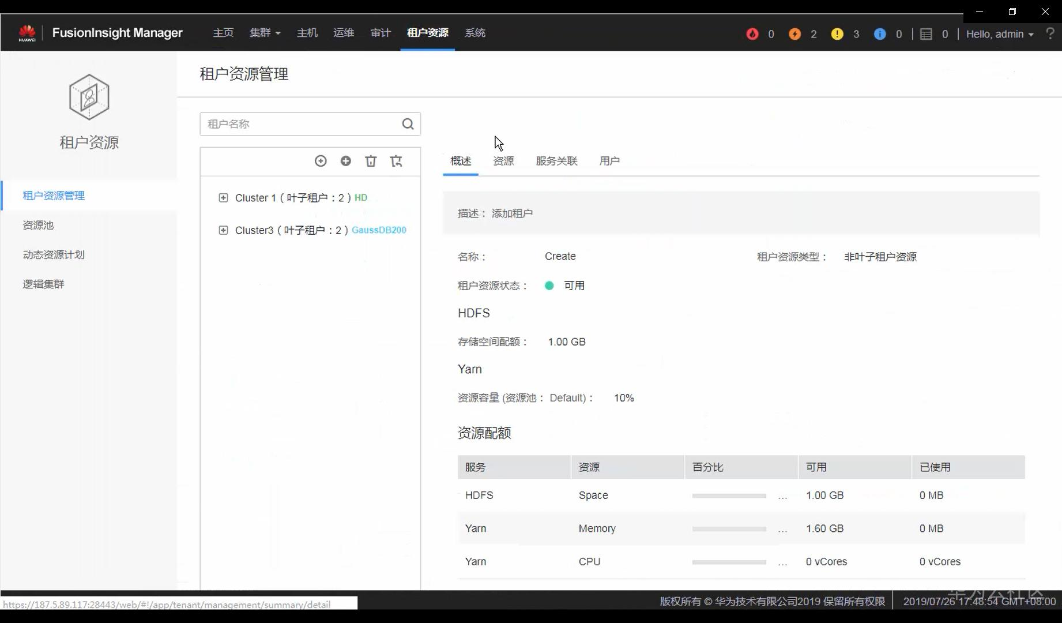The width and height of the screenshot is (1062, 623).
Task: Open the help question mark icon
Action: click(1050, 33)
